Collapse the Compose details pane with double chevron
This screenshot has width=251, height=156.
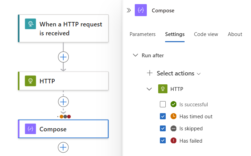click(129, 10)
